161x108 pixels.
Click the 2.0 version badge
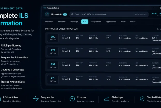coord(65,14)
